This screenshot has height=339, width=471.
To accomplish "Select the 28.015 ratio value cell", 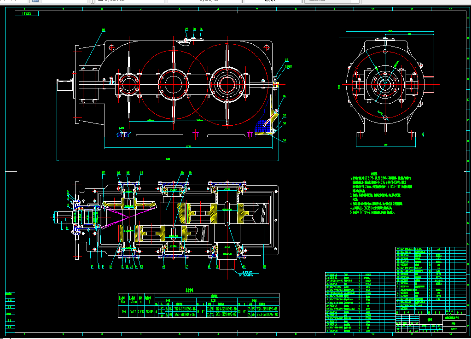I will point(150,312).
